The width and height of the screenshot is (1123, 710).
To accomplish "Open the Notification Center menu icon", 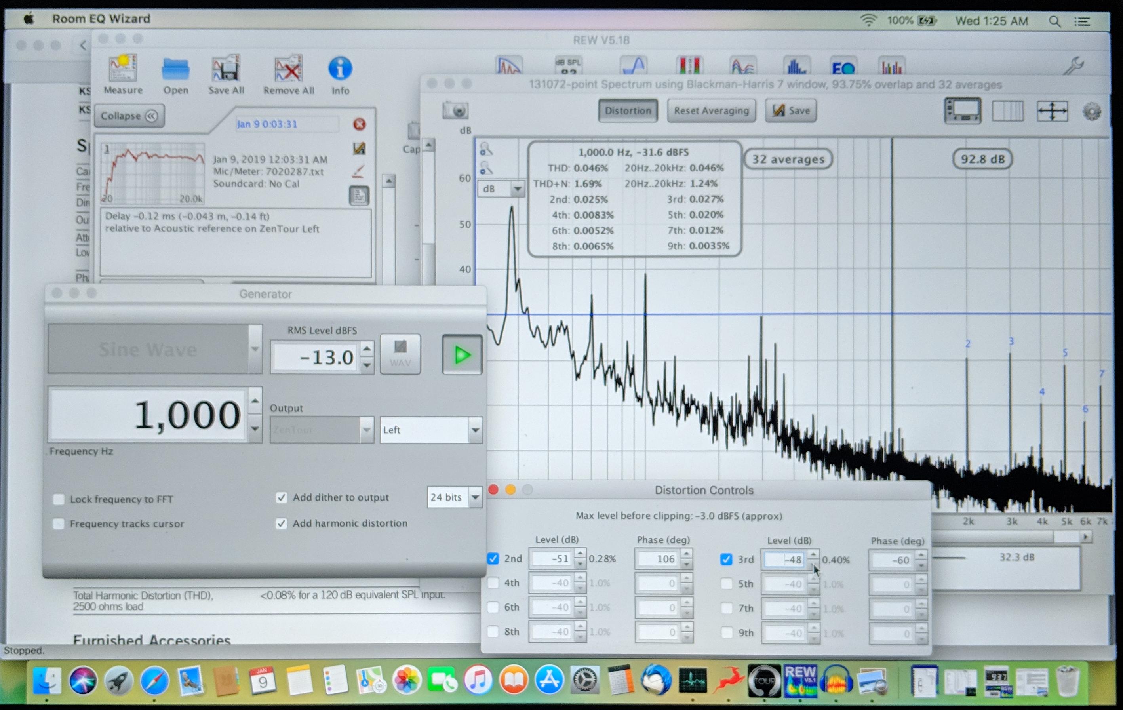I will click(x=1083, y=21).
